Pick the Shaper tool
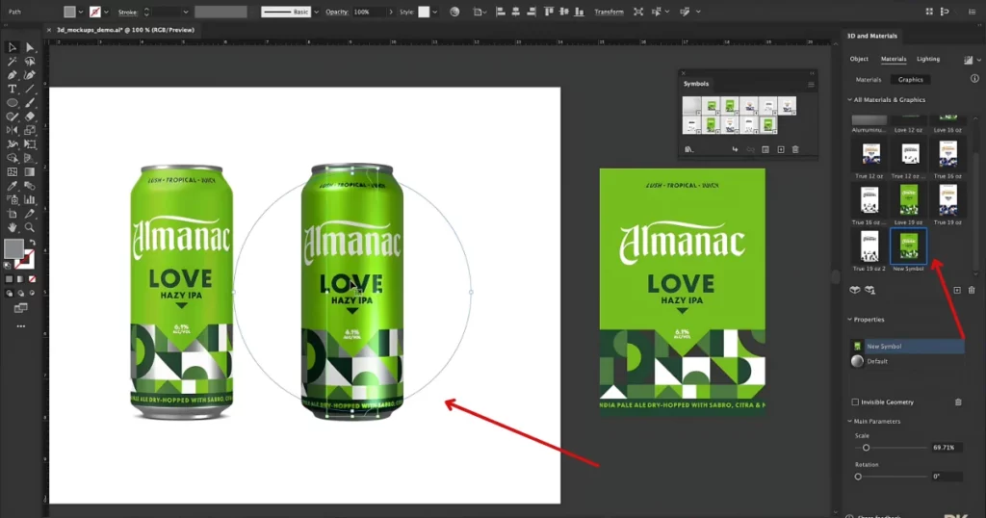Image resolution: width=986 pixels, height=518 pixels. pyautogui.click(x=12, y=117)
